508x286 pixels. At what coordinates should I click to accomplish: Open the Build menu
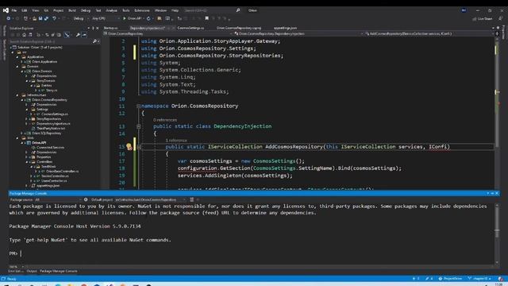(72, 10)
